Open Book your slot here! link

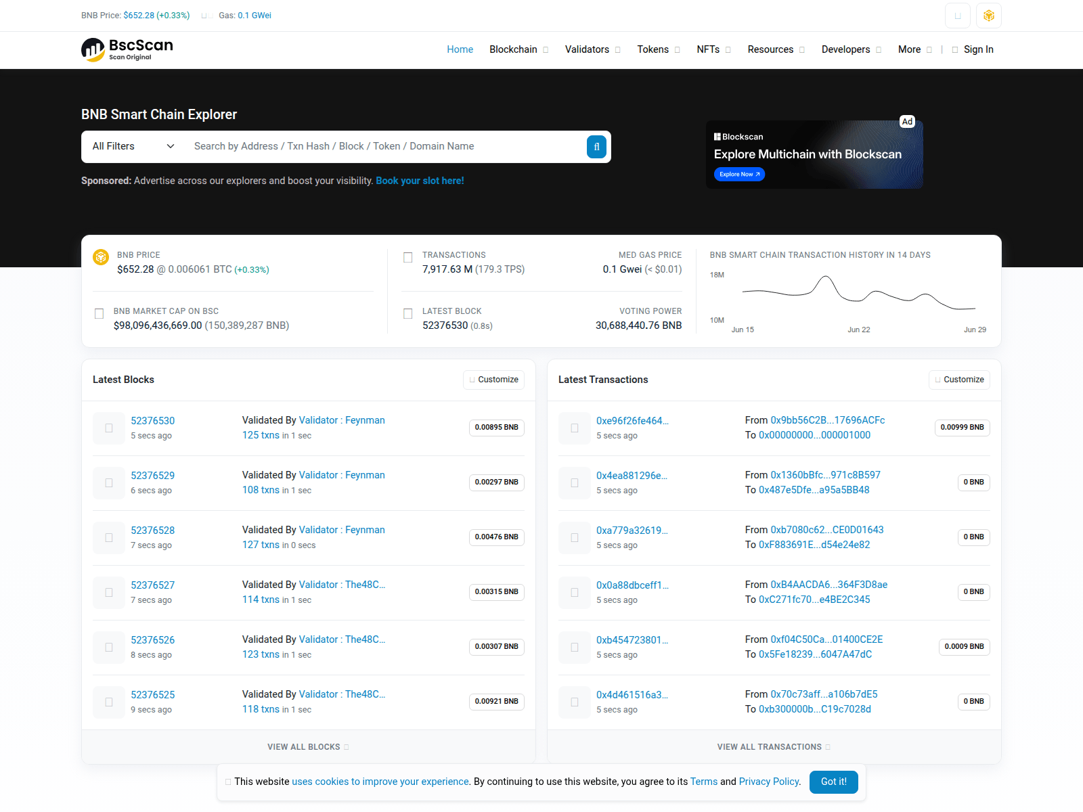coord(420,181)
